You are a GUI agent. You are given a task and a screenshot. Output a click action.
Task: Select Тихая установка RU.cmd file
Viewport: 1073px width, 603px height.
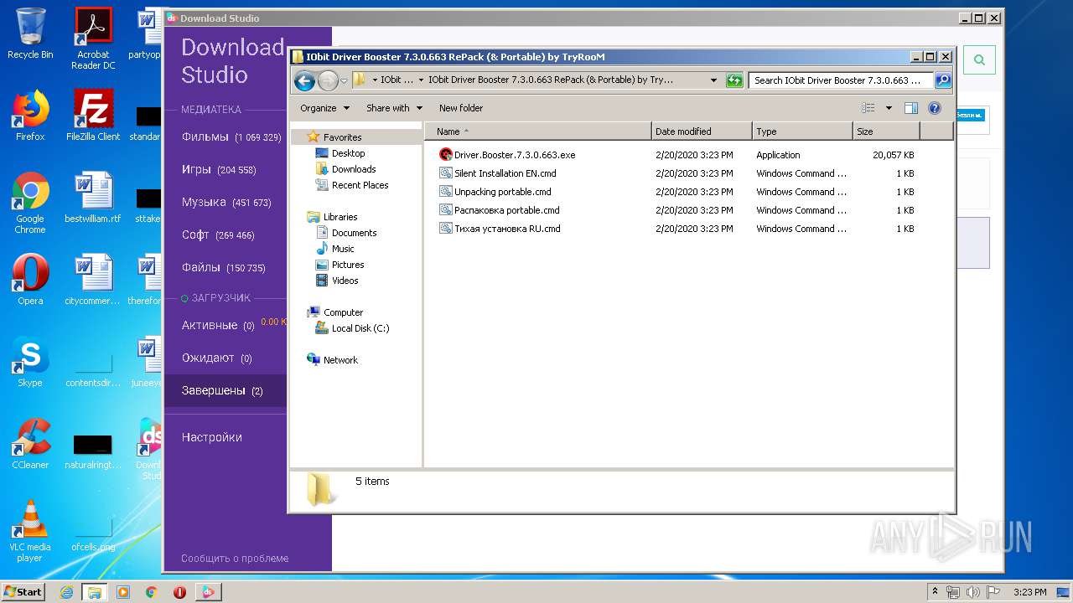(x=507, y=229)
